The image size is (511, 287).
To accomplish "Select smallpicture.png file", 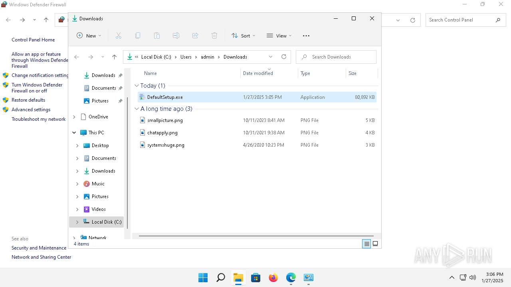I will [x=257, y=120].
